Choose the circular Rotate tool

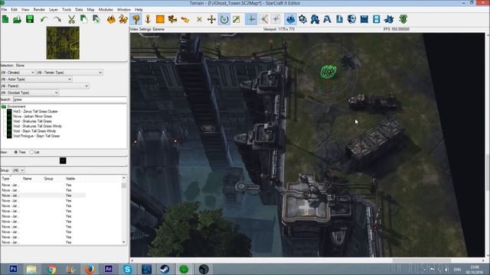pyautogui.click(x=224, y=19)
